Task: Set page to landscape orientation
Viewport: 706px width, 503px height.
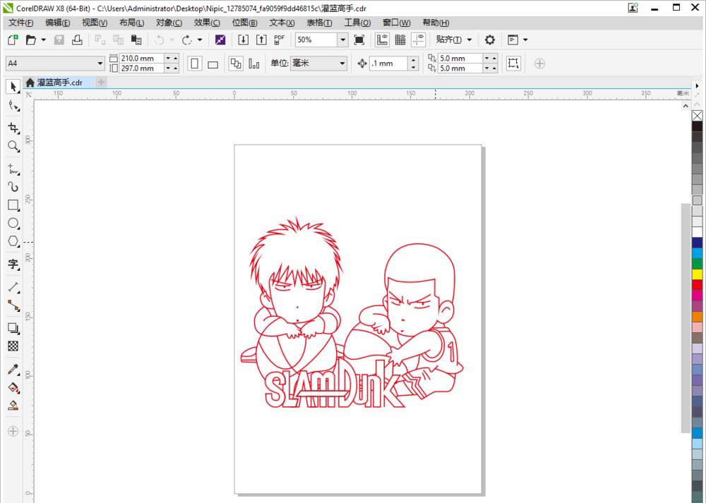Action: (x=213, y=63)
